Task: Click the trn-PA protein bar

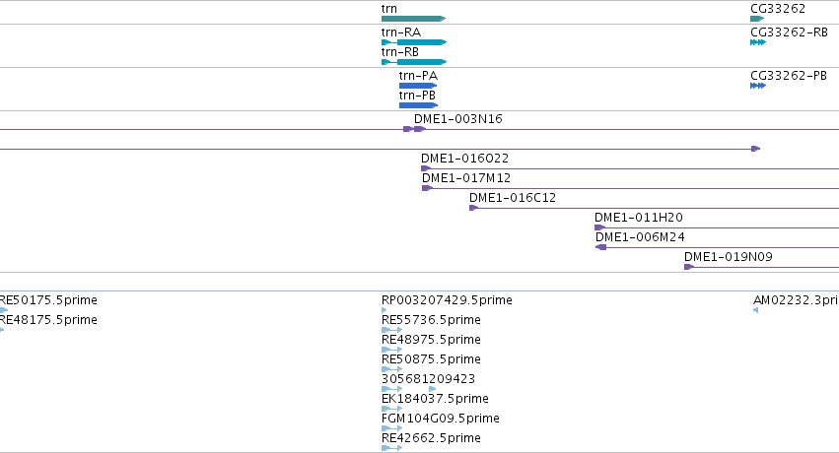Action: pos(418,86)
